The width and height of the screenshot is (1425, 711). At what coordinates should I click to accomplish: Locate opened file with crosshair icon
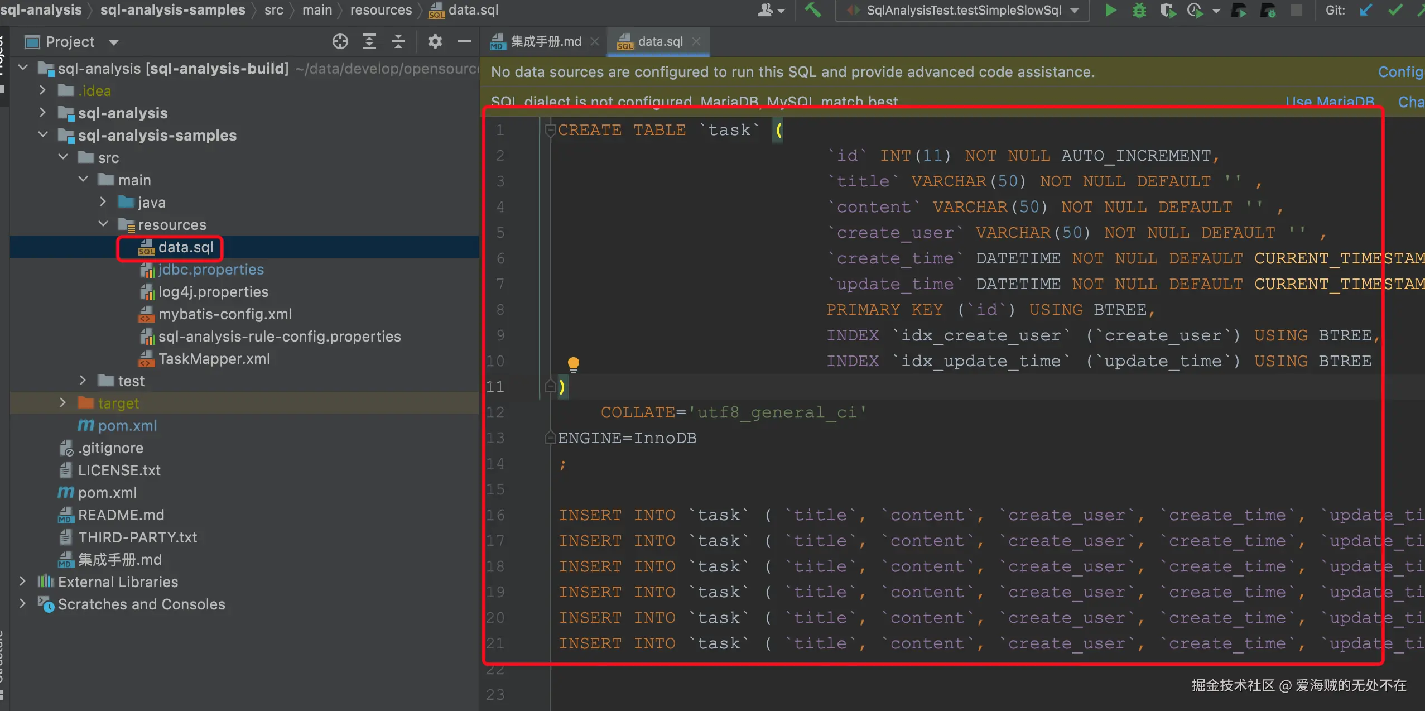(x=340, y=41)
